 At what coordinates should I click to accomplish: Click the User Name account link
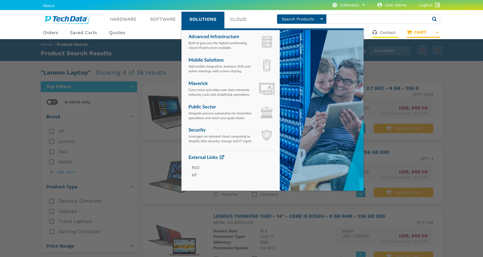(x=396, y=5)
